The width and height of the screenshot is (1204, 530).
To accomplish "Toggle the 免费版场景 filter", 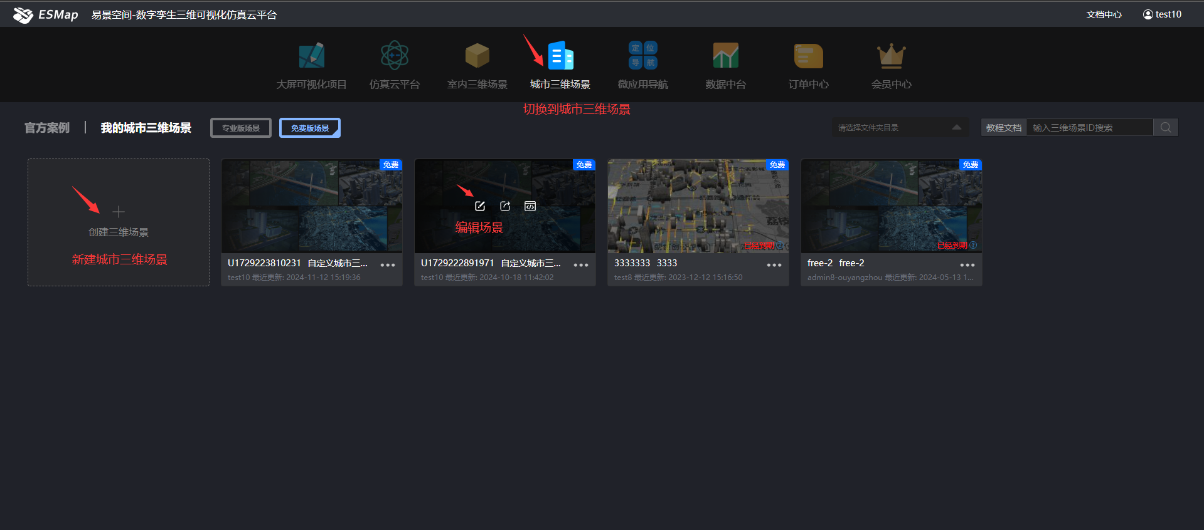I will click(x=310, y=128).
